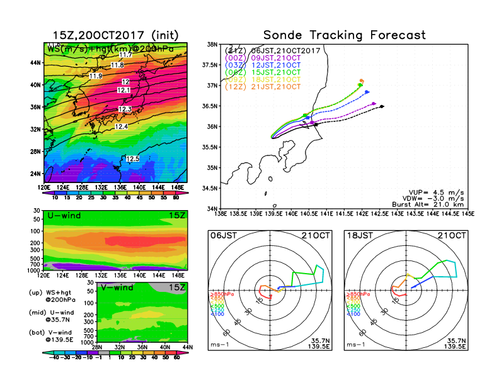Click the '138E' longitude label on track map
Image resolution: width=499 pixels, height=385 pixels.
click(x=221, y=214)
